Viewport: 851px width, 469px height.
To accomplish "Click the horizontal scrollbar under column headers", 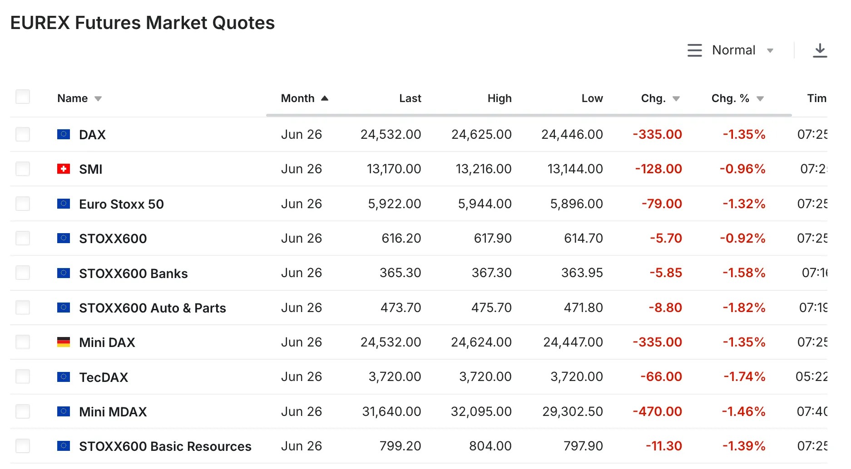I will tap(529, 115).
